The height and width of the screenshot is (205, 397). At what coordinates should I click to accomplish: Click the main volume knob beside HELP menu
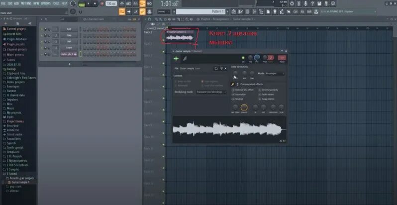tap(73, 3)
